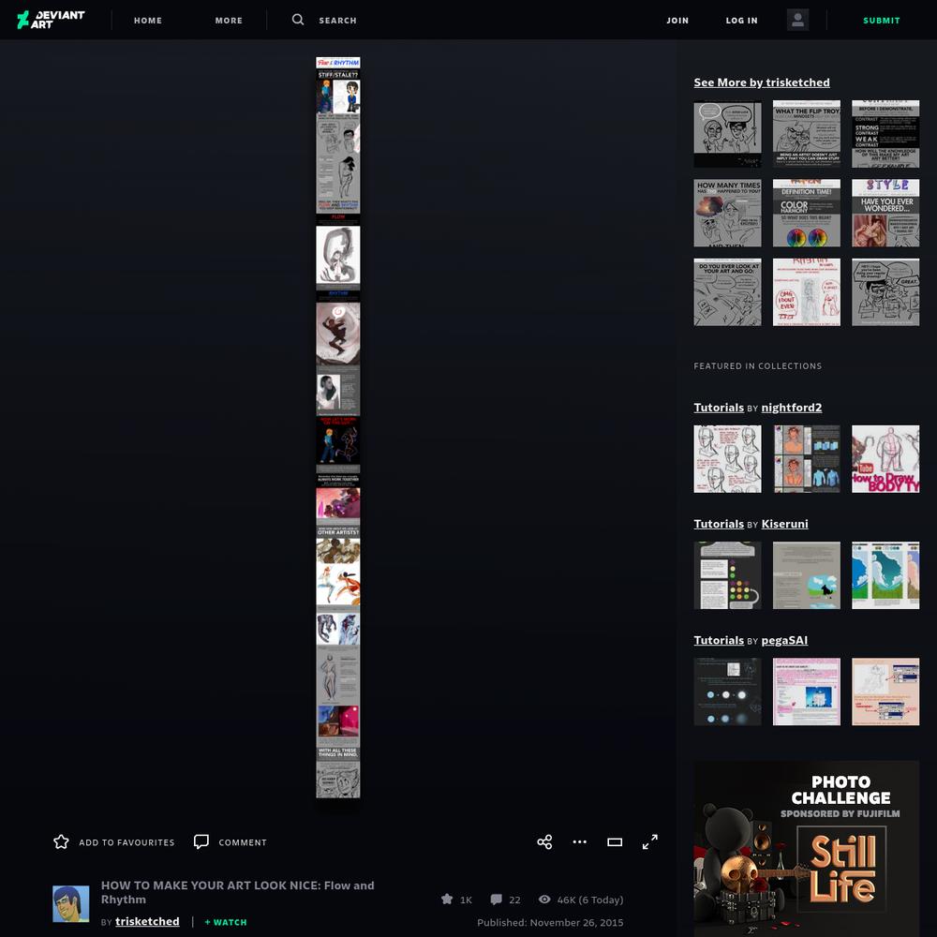Screen dimensions: 937x937
Task: Click the favourites star count 1K
Action: [x=456, y=900]
